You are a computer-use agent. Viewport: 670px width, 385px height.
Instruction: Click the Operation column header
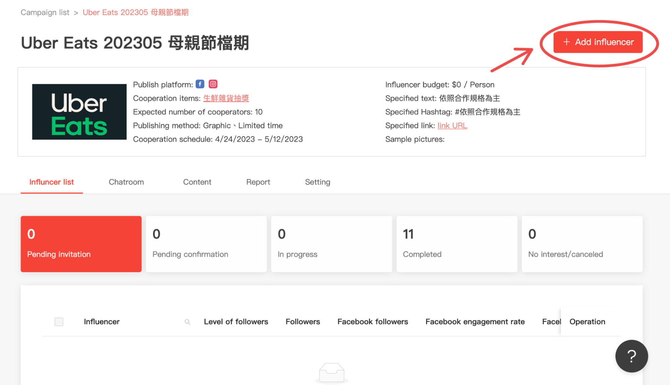coord(587,322)
